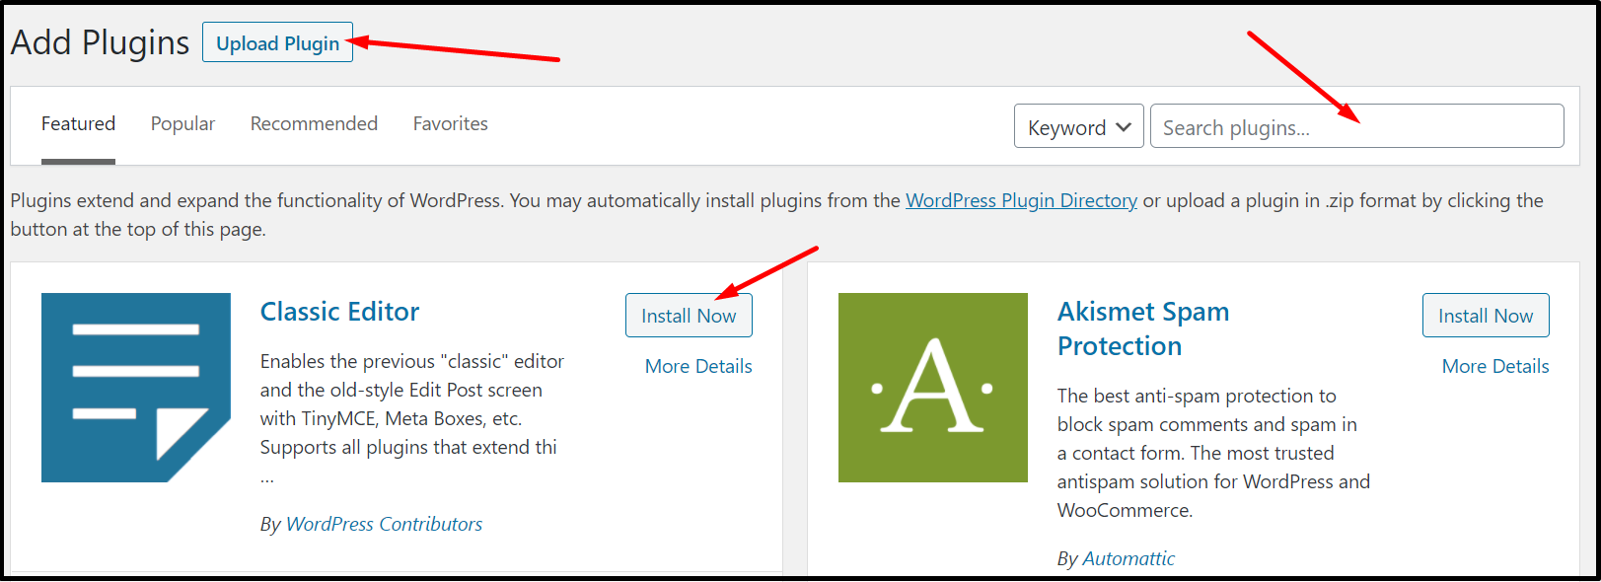The width and height of the screenshot is (1601, 582).
Task: Switch to the Featured tab
Action: pyautogui.click(x=78, y=124)
